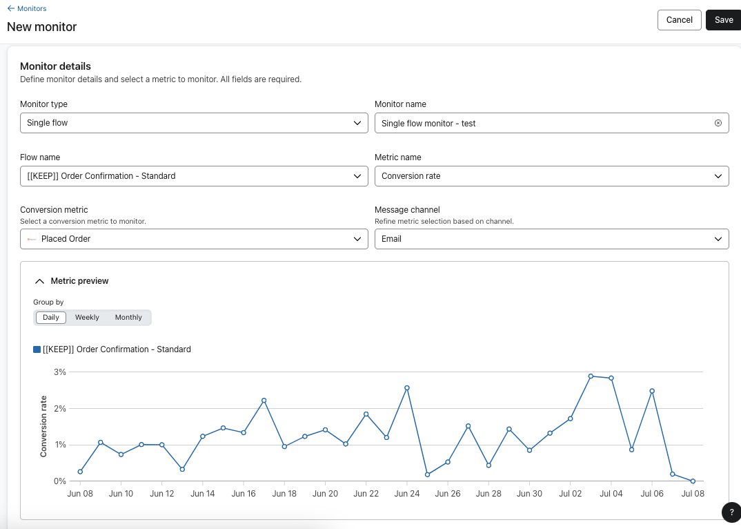This screenshot has width=741, height=529.
Task: Click the Monitor type dropdown chevron
Action: (358, 122)
